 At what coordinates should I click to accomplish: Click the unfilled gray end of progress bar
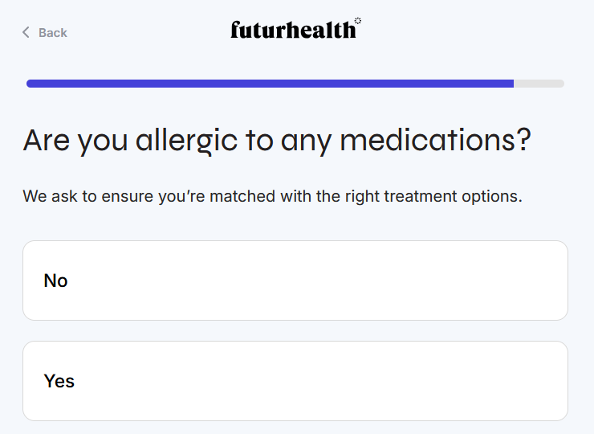[x=539, y=83]
